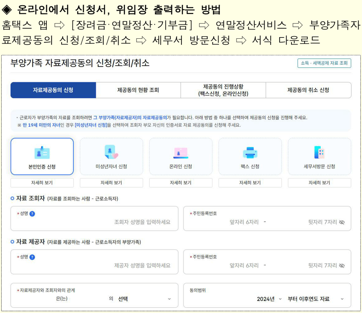
Task: Click 자세히 보기 under 세무서방문 신청
Action: [320, 183]
